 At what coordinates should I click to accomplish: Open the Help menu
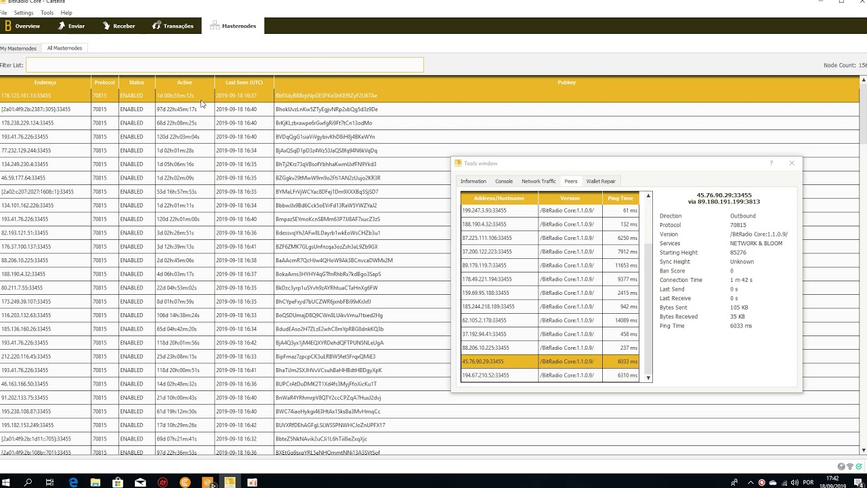click(66, 13)
